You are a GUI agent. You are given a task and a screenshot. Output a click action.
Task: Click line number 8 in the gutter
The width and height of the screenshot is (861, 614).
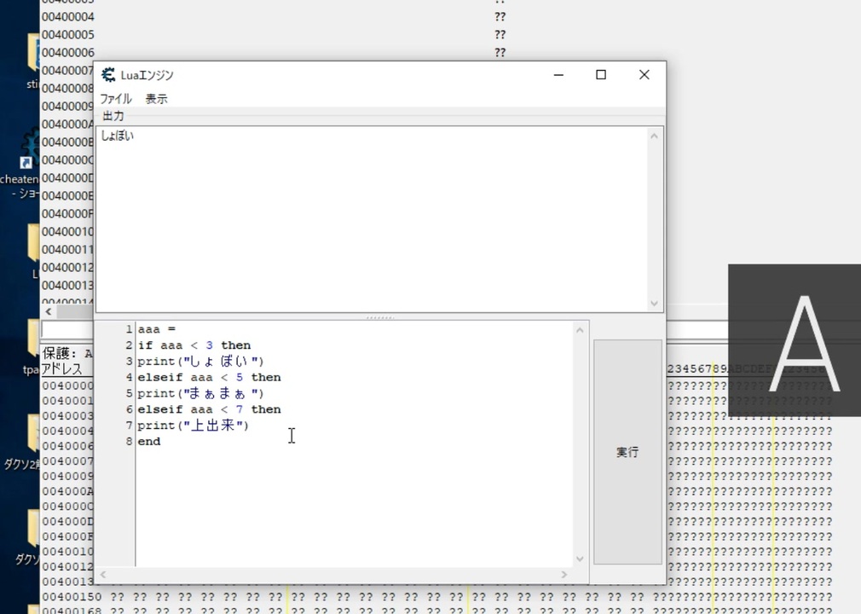click(x=129, y=442)
